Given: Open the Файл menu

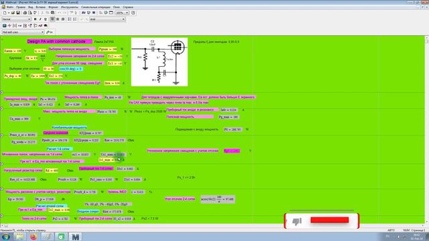Looking at the screenshot, I should [x=10, y=7].
